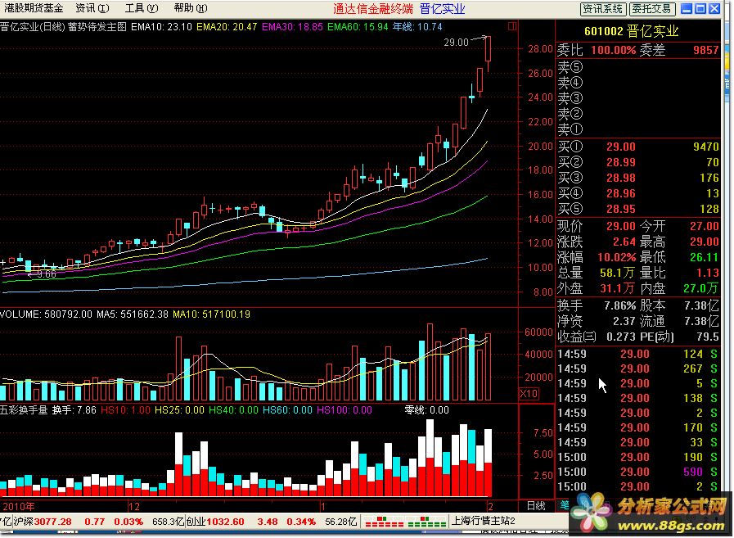The image size is (734, 538).
Task: Open the 帮助(H) menu
Action: click(x=191, y=8)
